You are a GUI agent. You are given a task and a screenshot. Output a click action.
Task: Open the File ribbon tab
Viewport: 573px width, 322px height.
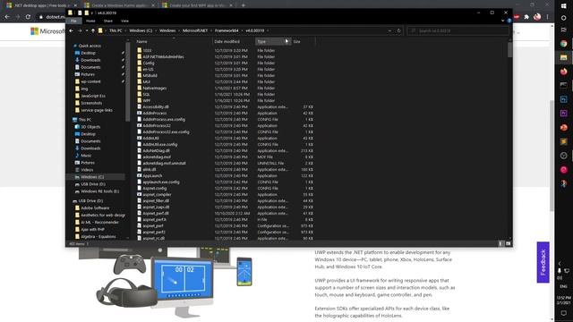(73, 21)
